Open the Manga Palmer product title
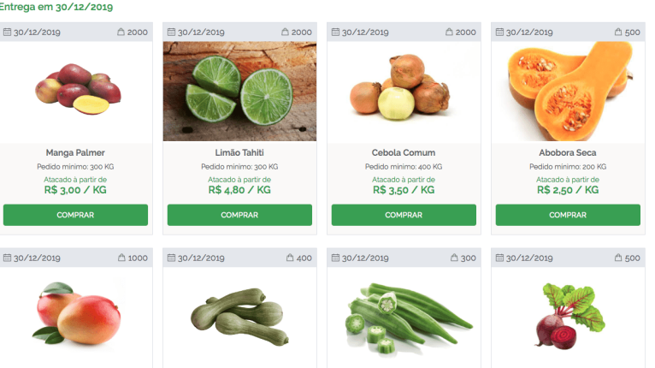The image size is (655, 368). tap(75, 153)
